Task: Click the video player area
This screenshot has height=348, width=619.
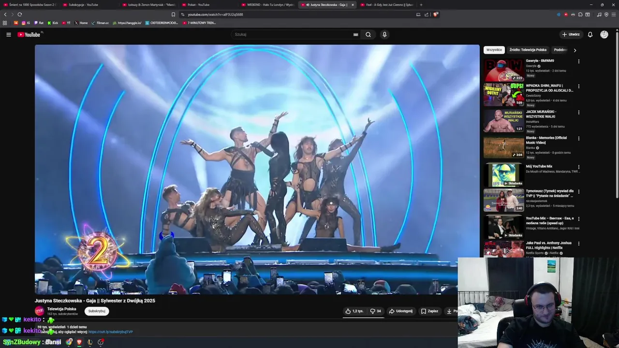Action: pyautogui.click(x=257, y=169)
